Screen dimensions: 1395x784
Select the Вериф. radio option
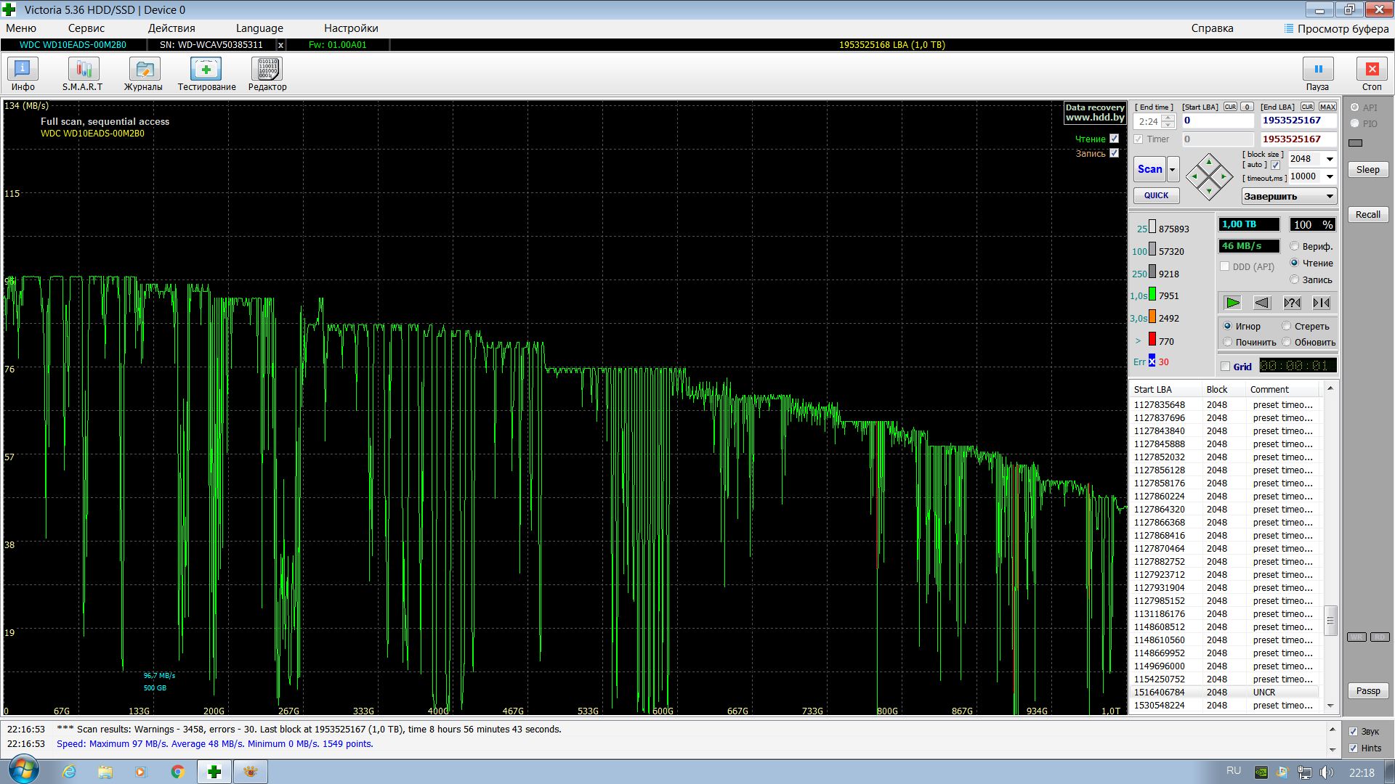(1295, 246)
